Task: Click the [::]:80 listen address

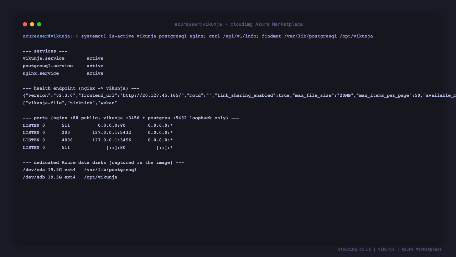Action: click(x=116, y=147)
